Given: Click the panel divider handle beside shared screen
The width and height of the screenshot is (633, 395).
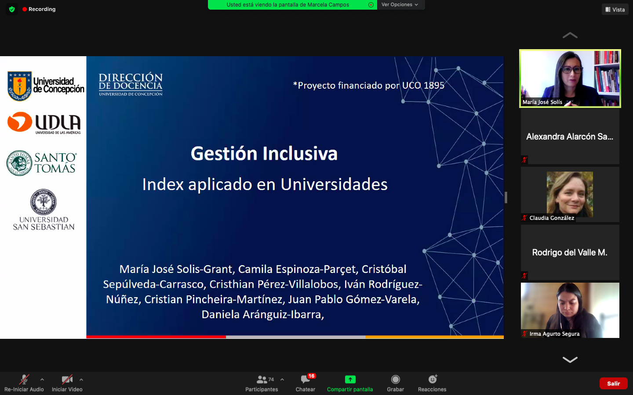Looking at the screenshot, I should tap(506, 197).
